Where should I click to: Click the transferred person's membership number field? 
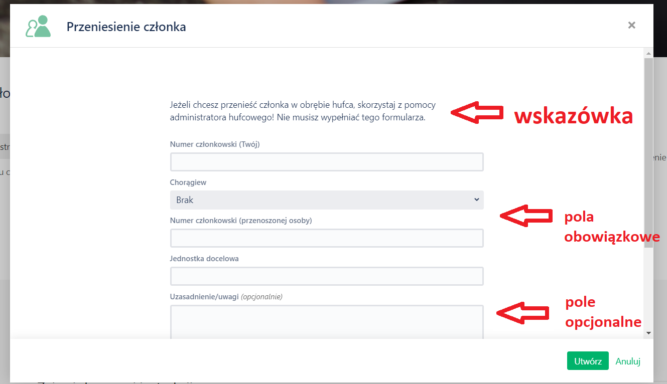[327, 239]
